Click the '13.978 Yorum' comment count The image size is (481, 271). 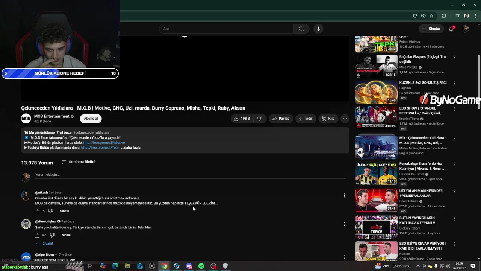(x=37, y=163)
